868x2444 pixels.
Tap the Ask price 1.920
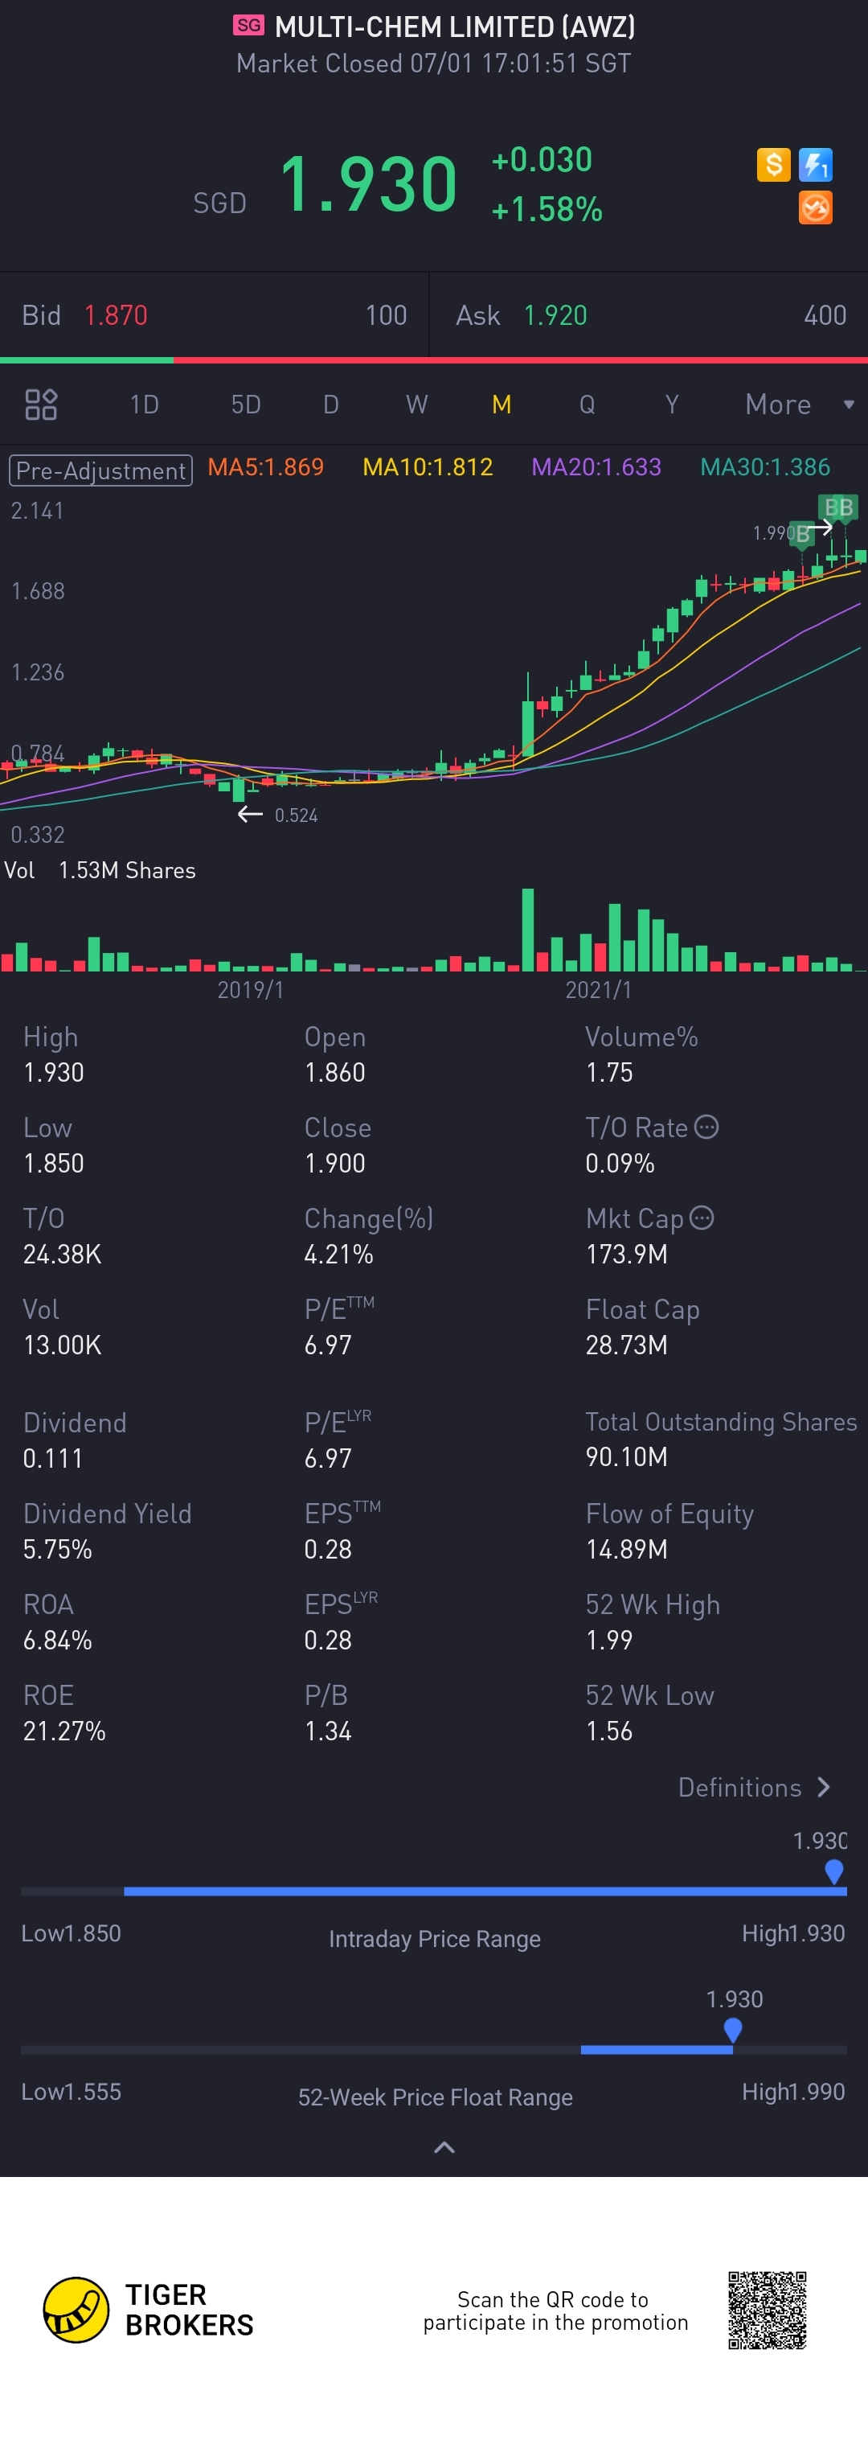tap(555, 315)
